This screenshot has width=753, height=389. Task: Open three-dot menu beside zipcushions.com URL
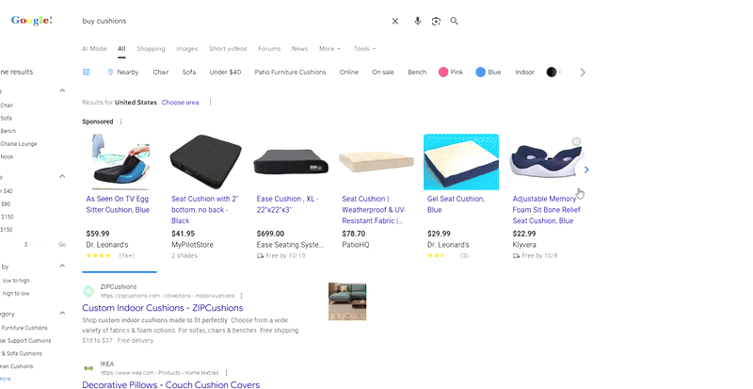(241, 296)
